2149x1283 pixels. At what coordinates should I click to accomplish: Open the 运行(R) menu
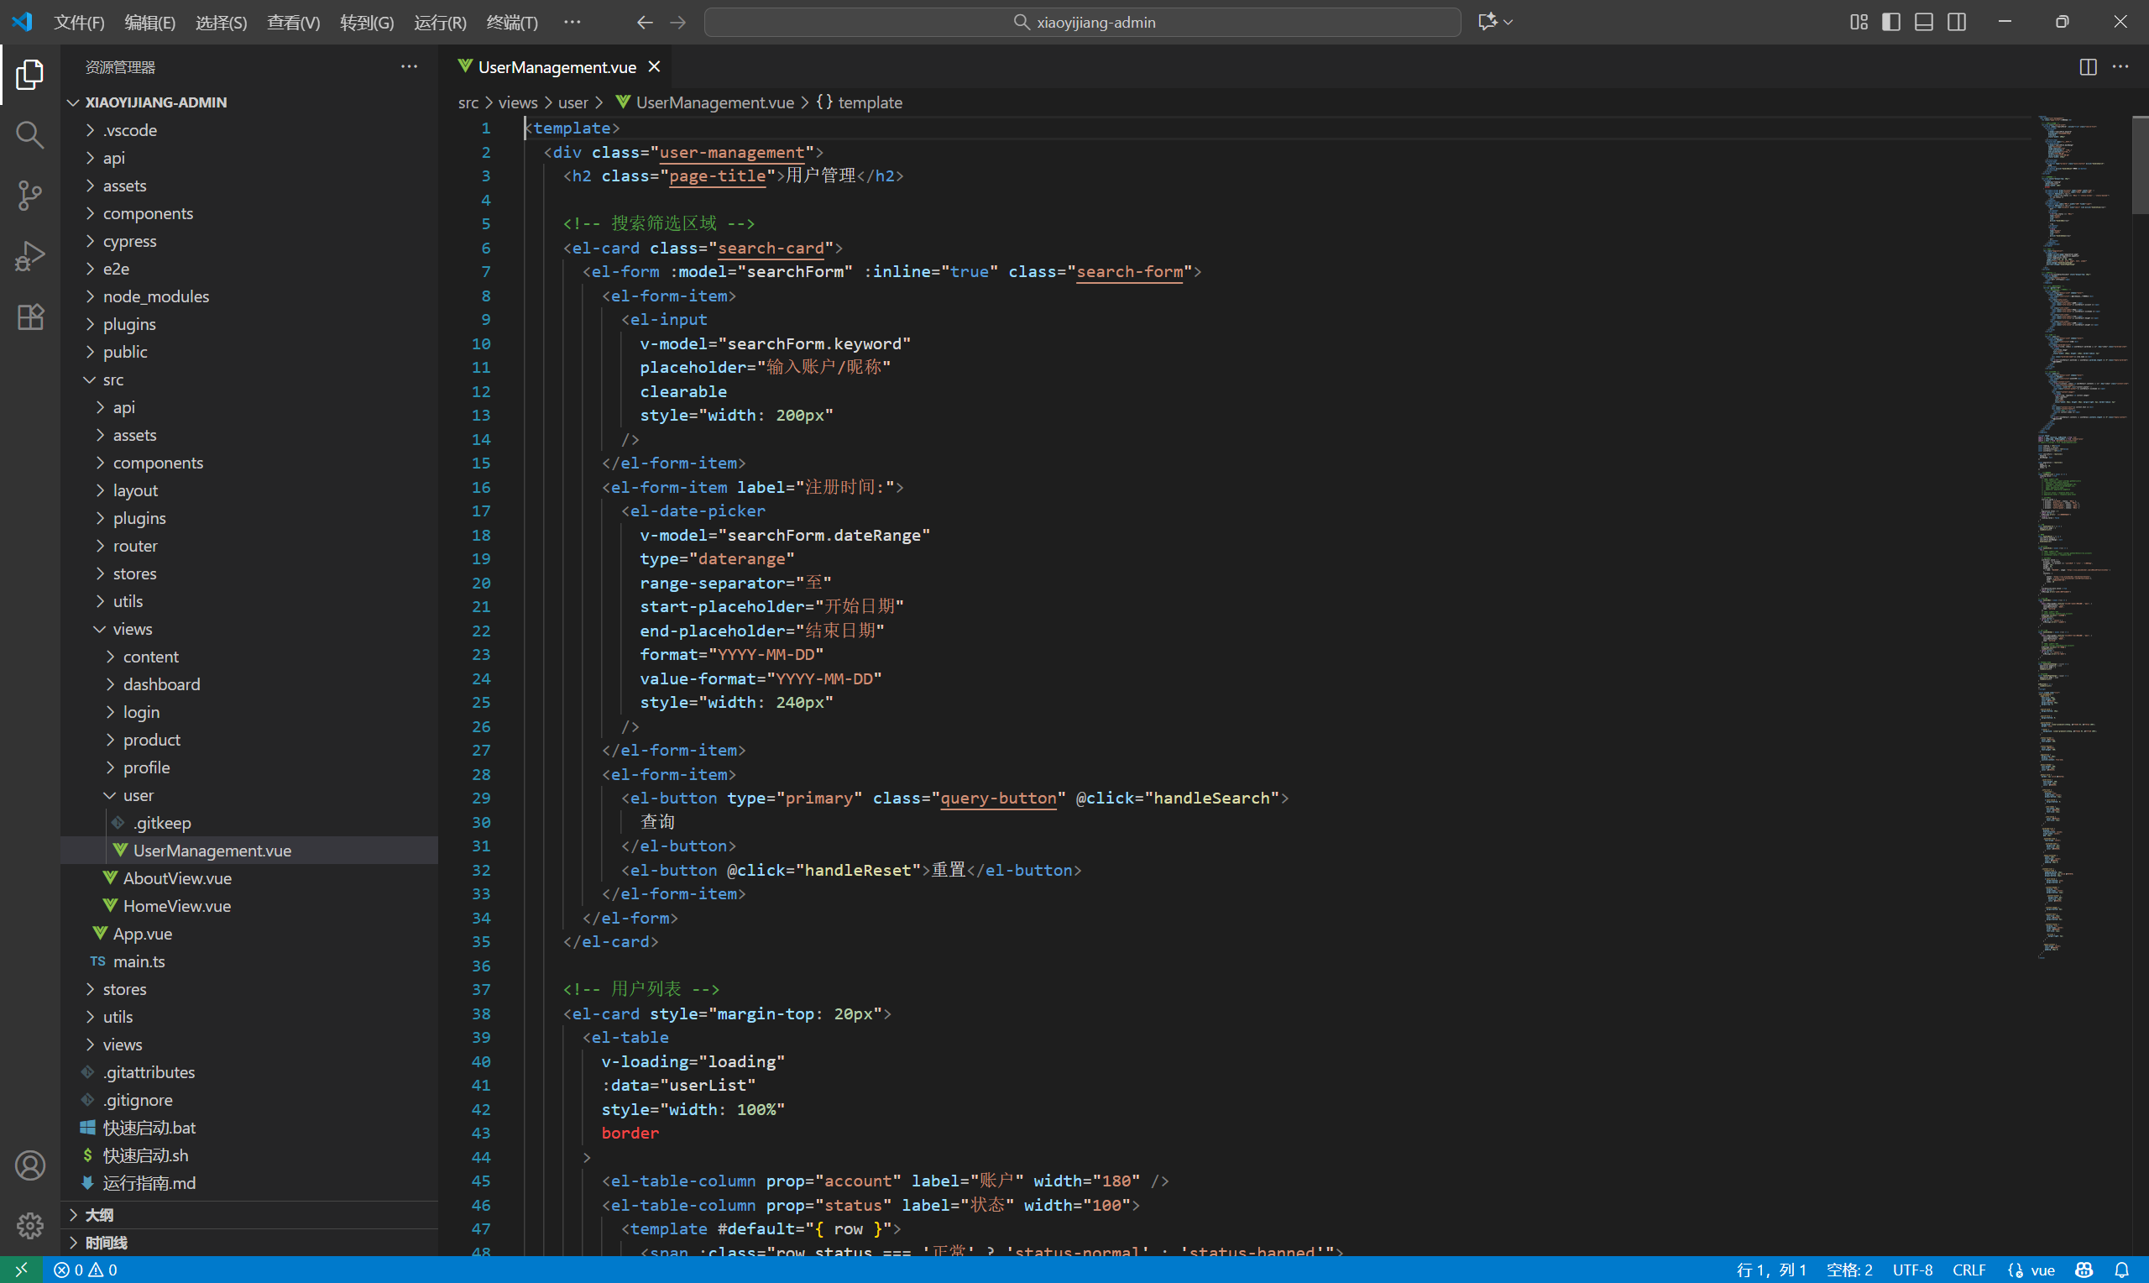[x=440, y=23]
